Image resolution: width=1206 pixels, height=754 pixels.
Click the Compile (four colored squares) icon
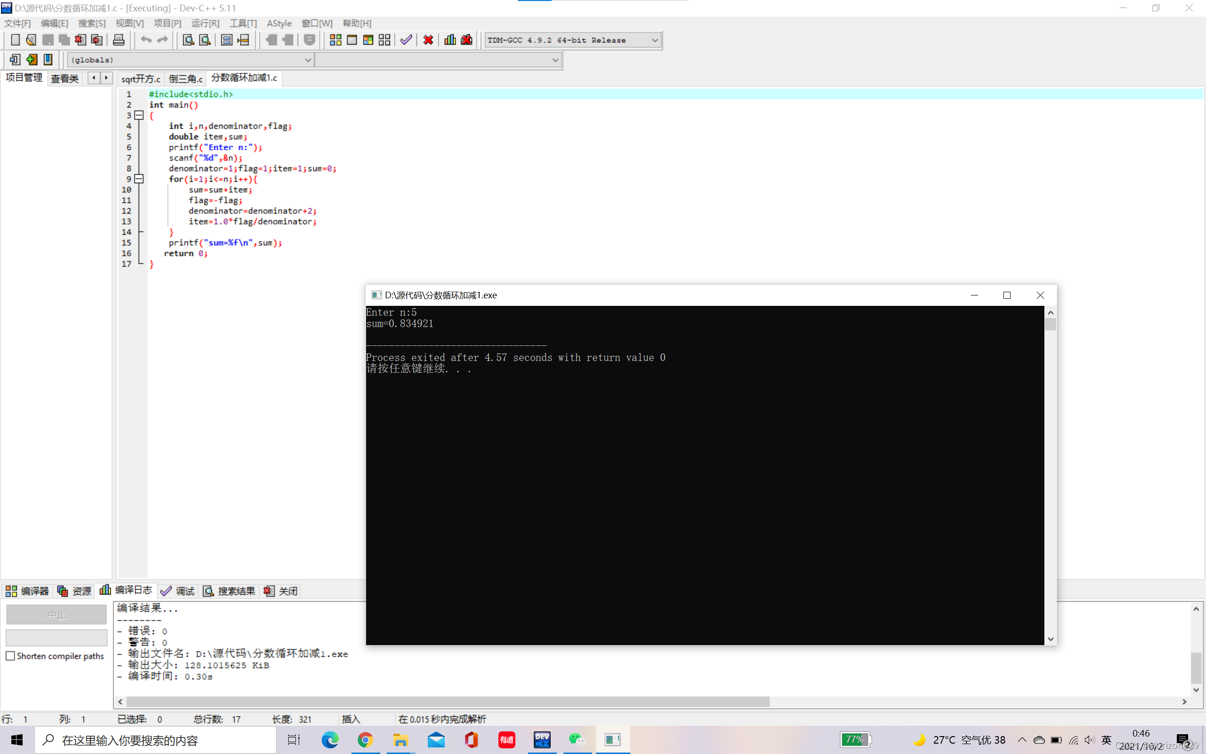tap(335, 40)
